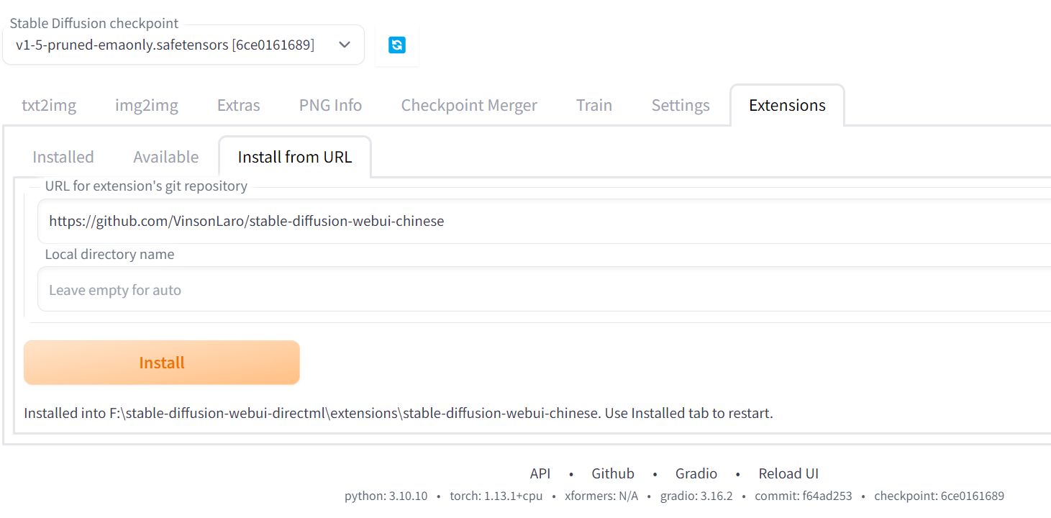
Task: Open the img2img tab
Action: click(x=147, y=105)
